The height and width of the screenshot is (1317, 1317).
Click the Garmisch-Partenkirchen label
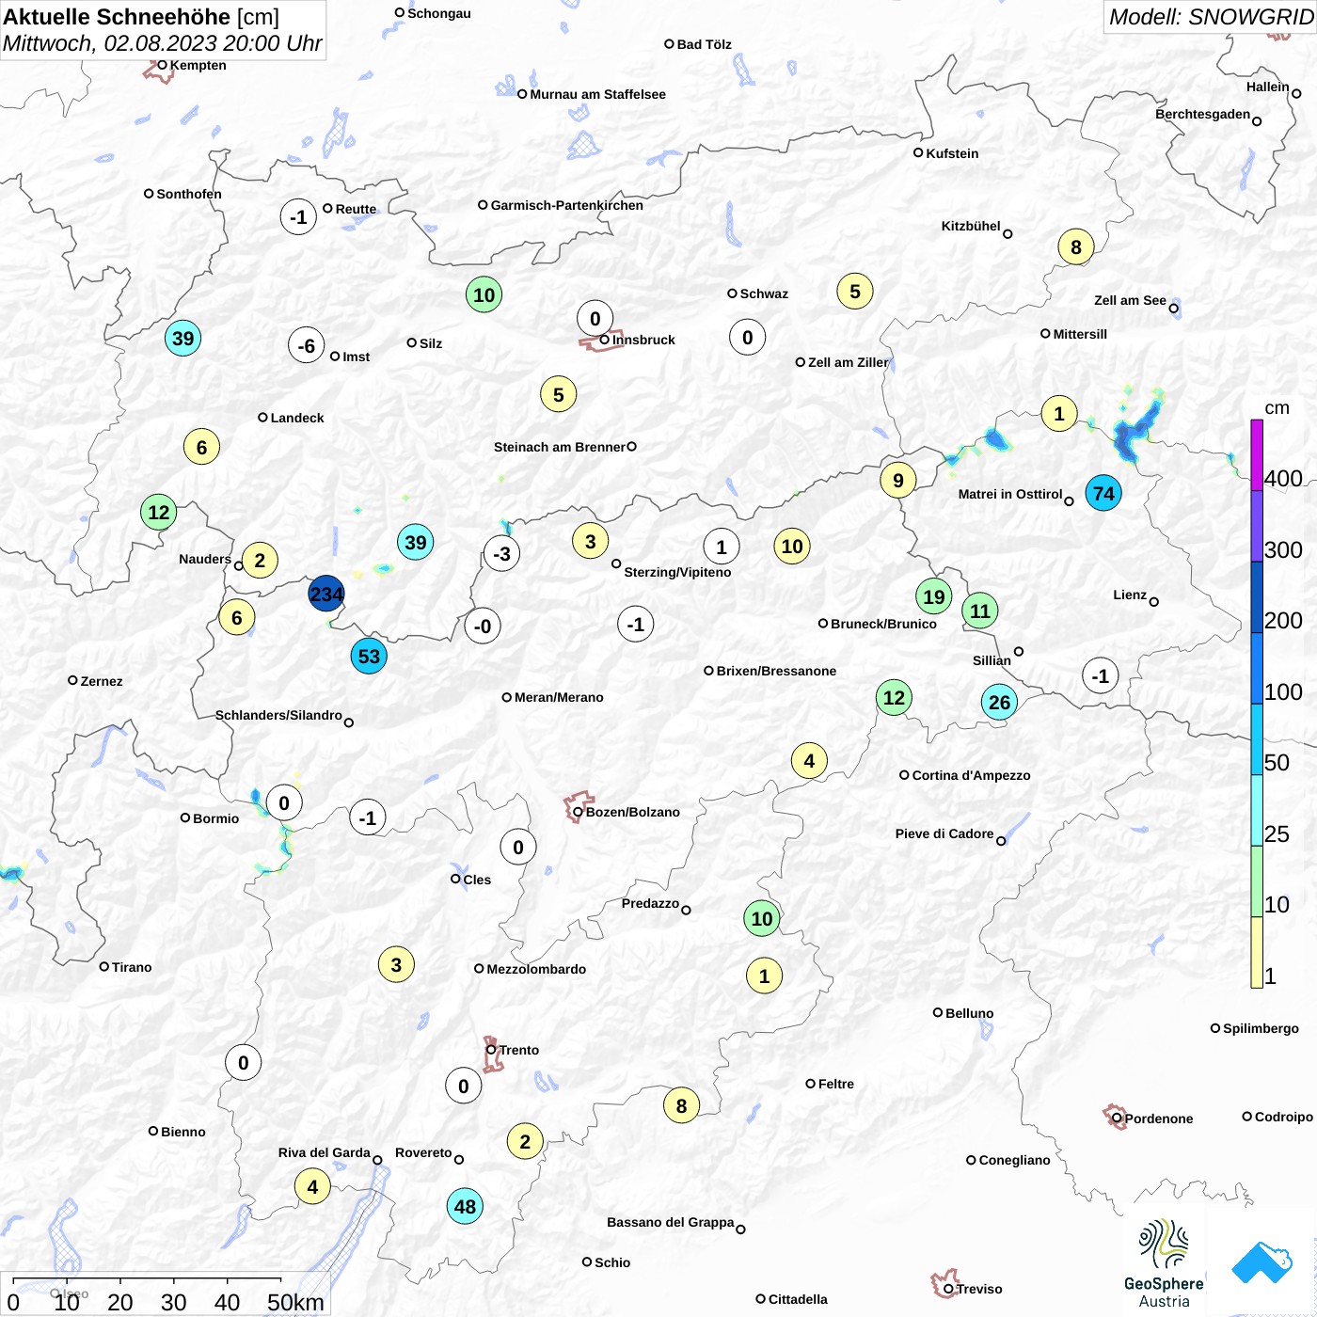pyautogui.click(x=567, y=205)
